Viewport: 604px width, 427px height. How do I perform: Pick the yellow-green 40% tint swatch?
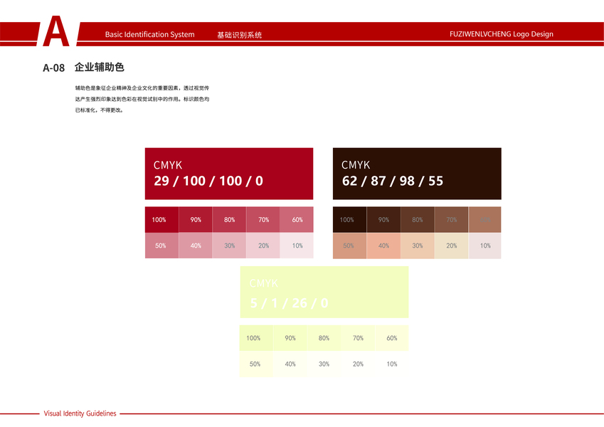pyautogui.click(x=290, y=364)
